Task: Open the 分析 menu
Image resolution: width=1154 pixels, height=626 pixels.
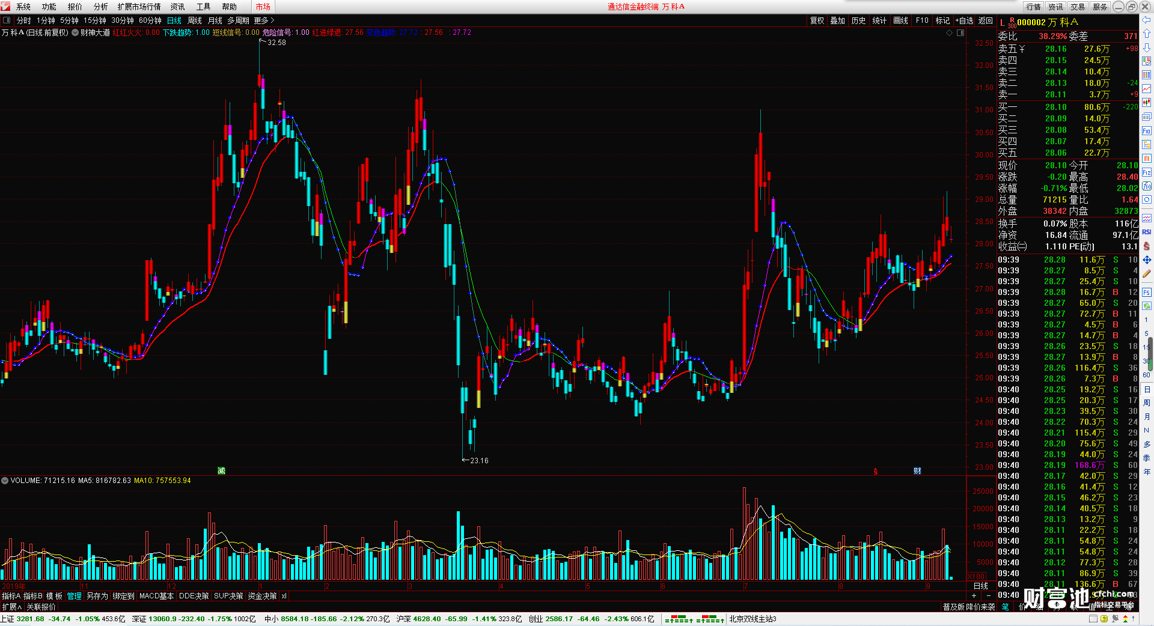Action: [101, 7]
